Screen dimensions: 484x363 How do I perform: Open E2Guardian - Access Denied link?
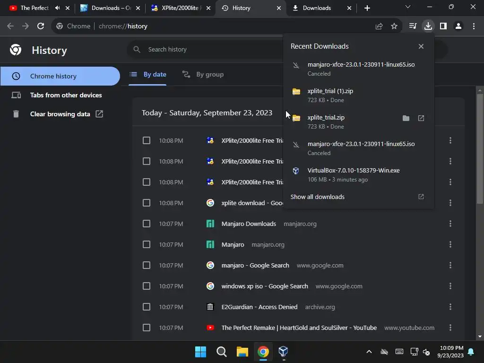pyautogui.click(x=259, y=307)
